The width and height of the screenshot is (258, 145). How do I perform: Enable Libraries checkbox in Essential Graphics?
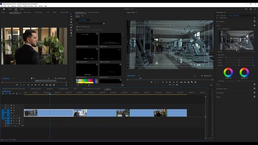[77, 30]
